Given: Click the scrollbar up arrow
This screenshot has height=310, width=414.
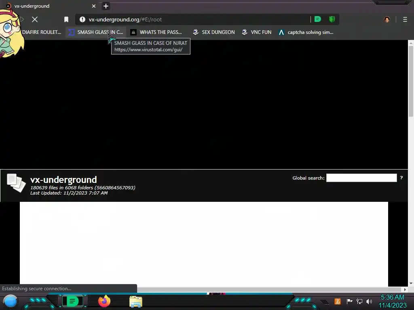Looking at the screenshot, I should coord(411,43).
